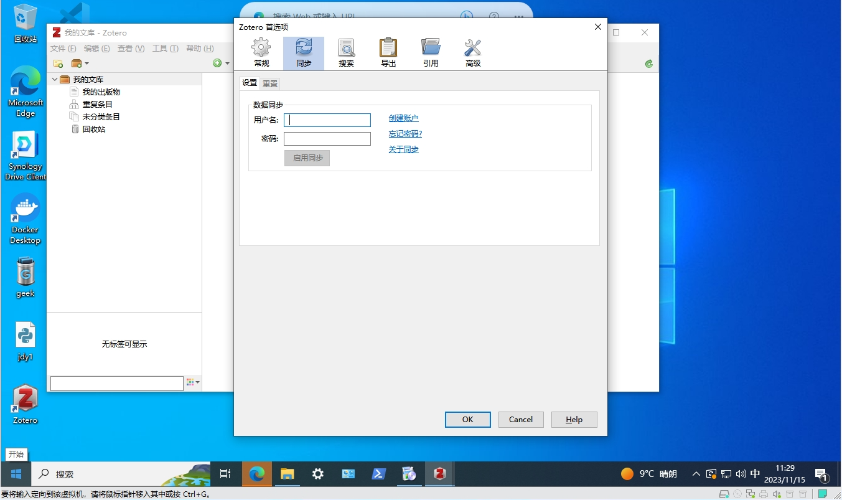Open the new library dropdown arrow
This screenshot has width=842, height=500.
87,64
